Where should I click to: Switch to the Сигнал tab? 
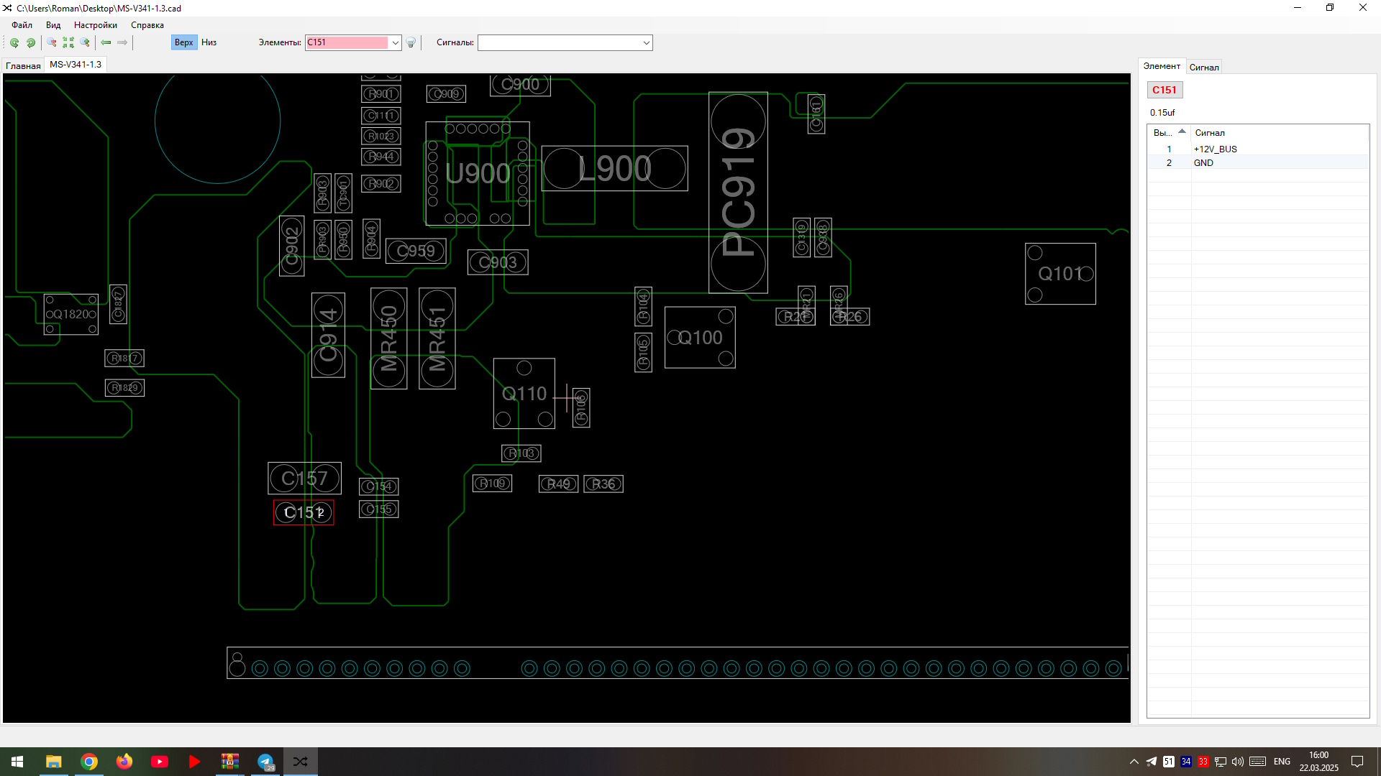tap(1203, 68)
